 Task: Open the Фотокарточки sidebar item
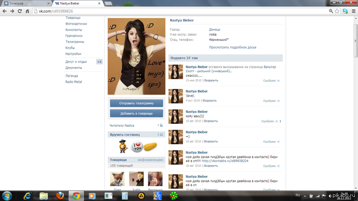point(76,24)
